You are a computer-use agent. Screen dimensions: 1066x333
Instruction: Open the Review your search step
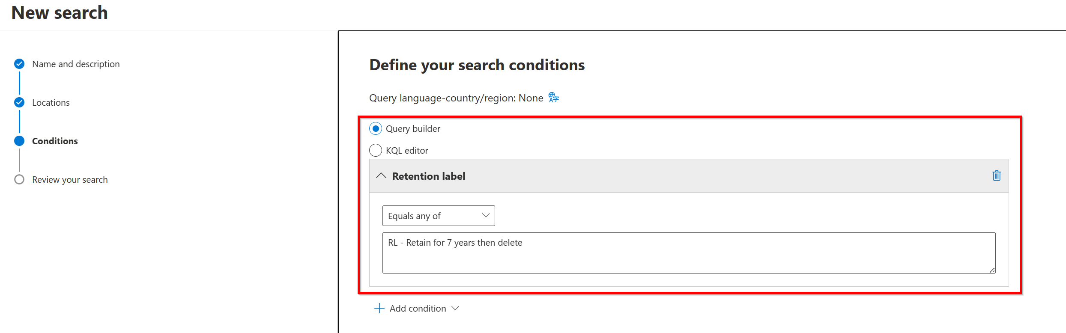70,180
